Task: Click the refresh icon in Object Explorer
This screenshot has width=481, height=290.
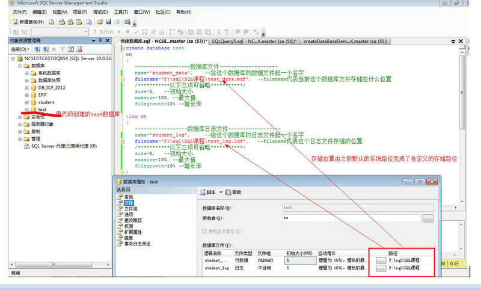Action: pos(71,49)
